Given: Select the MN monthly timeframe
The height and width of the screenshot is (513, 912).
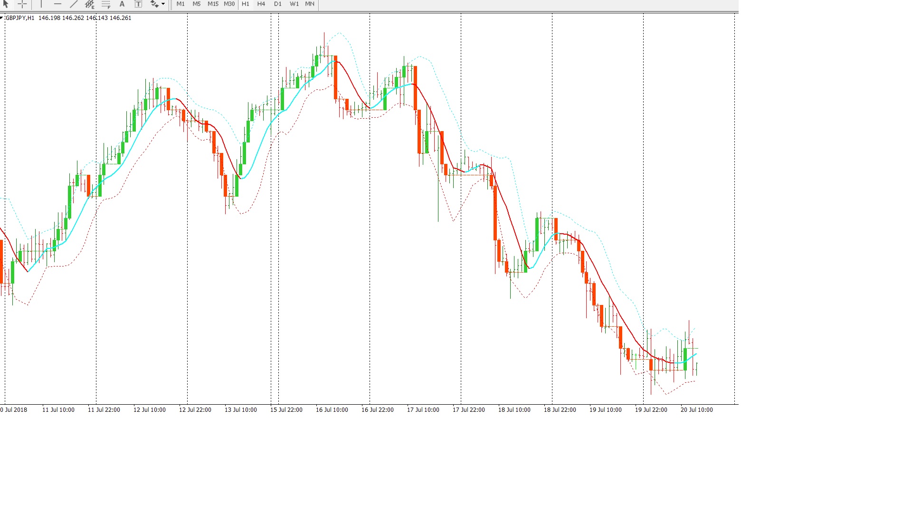Looking at the screenshot, I should (x=310, y=4).
